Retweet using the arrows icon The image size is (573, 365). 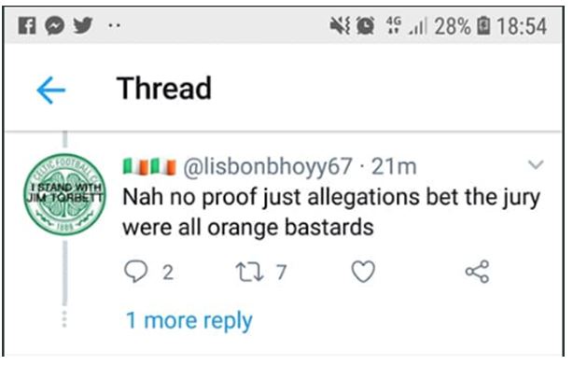(249, 273)
